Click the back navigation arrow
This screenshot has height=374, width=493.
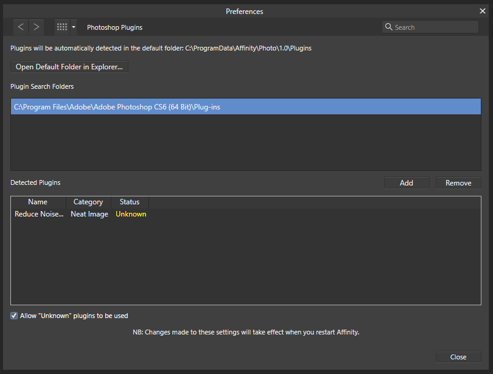click(x=20, y=27)
